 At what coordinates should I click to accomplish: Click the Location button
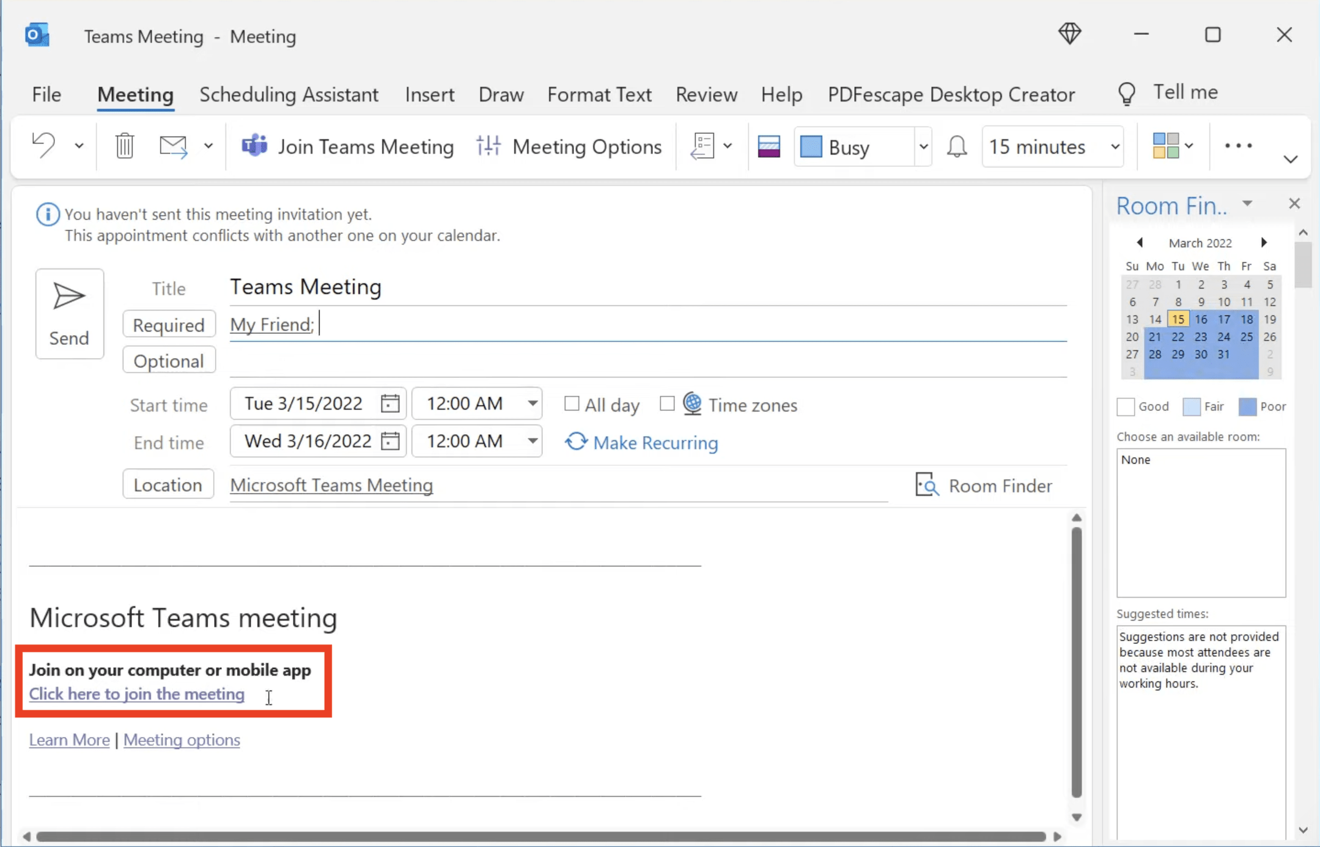point(168,484)
